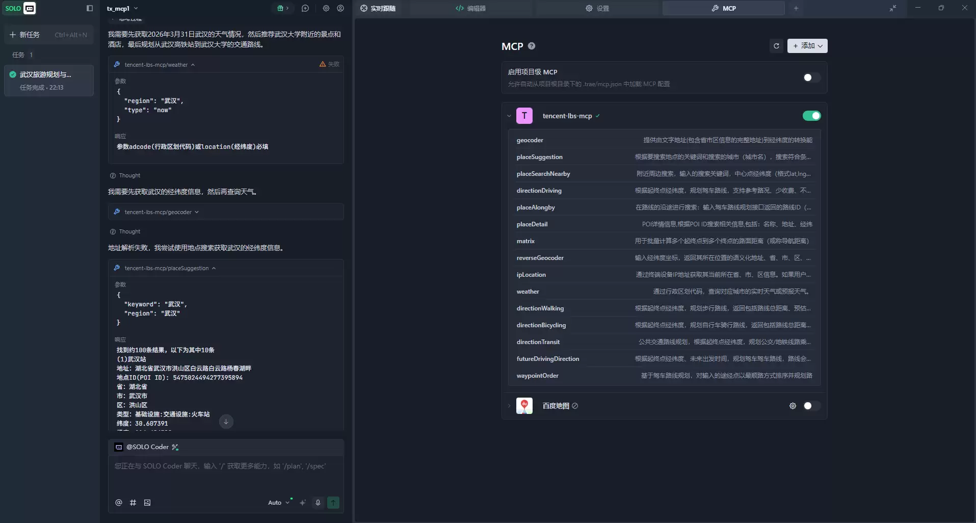Expand the tencent-lbs-mcp/geocoder tool call
This screenshot has height=523, width=976.
(197, 212)
